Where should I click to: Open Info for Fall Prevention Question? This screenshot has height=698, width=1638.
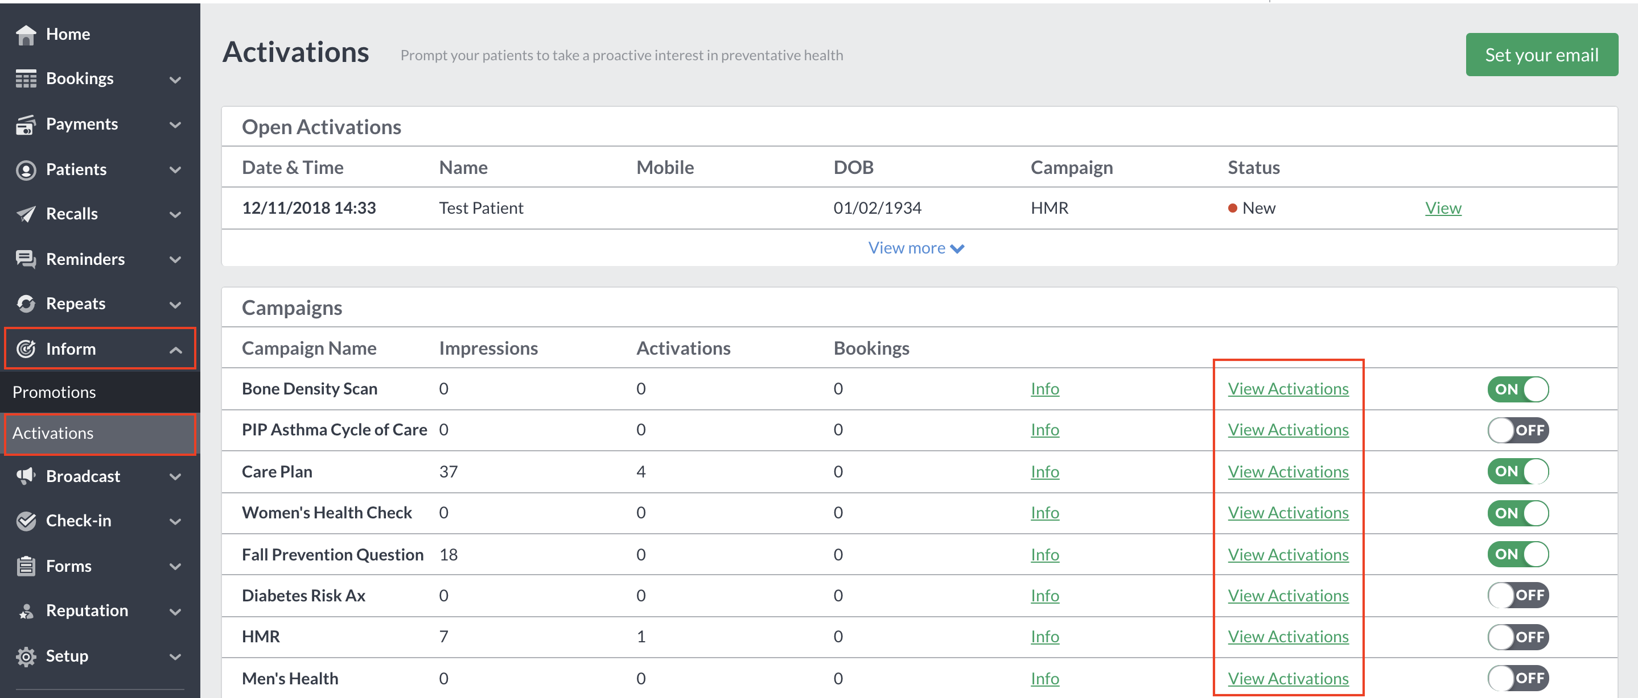(1045, 554)
